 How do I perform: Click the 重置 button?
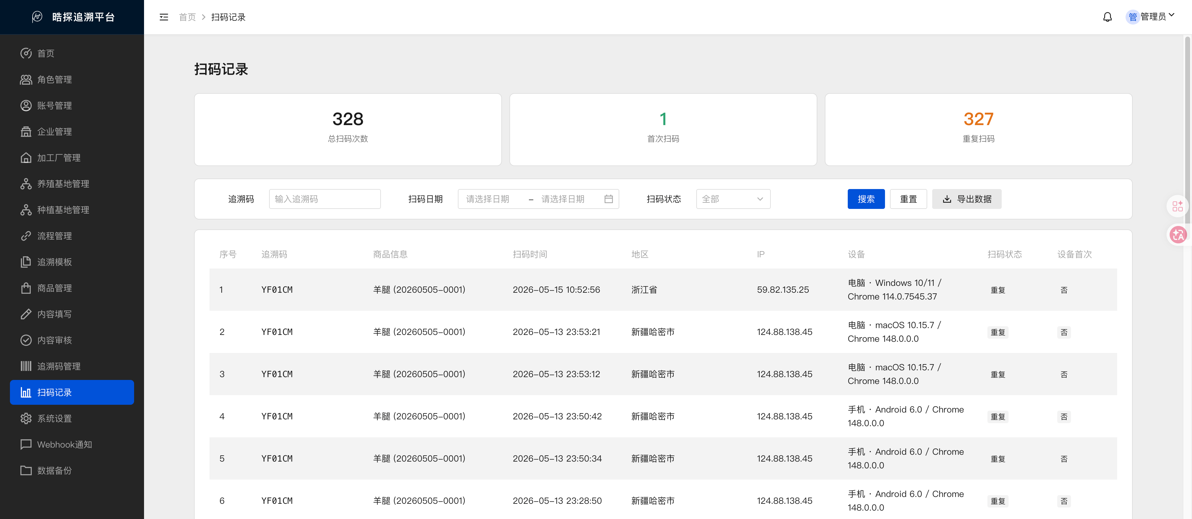tap(908, 199)
